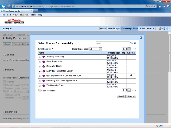Open browser Favorites star icon
Viewport: 171px width, 128px height.
pos(164,6)
